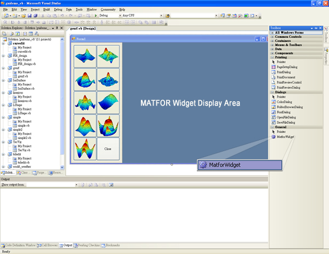Click the MATFOR Widget Display Area panel
Viewport: 329px width, 254px height.
195,102
